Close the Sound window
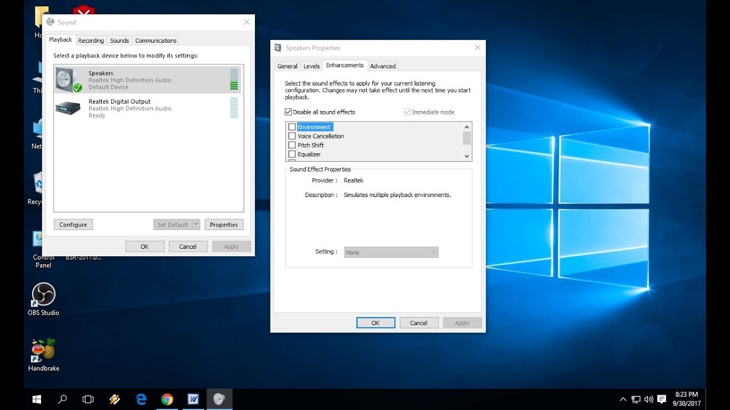The height and width of the screenshot is (410, 730). [x=247, y=22]
